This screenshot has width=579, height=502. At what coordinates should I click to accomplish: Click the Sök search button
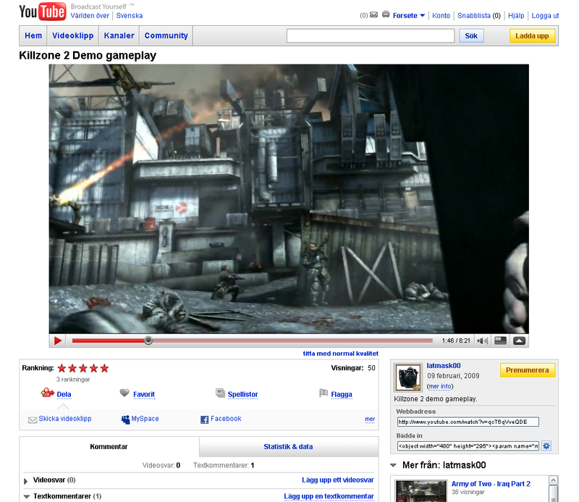pyautogui.click(x=471, y=36)
